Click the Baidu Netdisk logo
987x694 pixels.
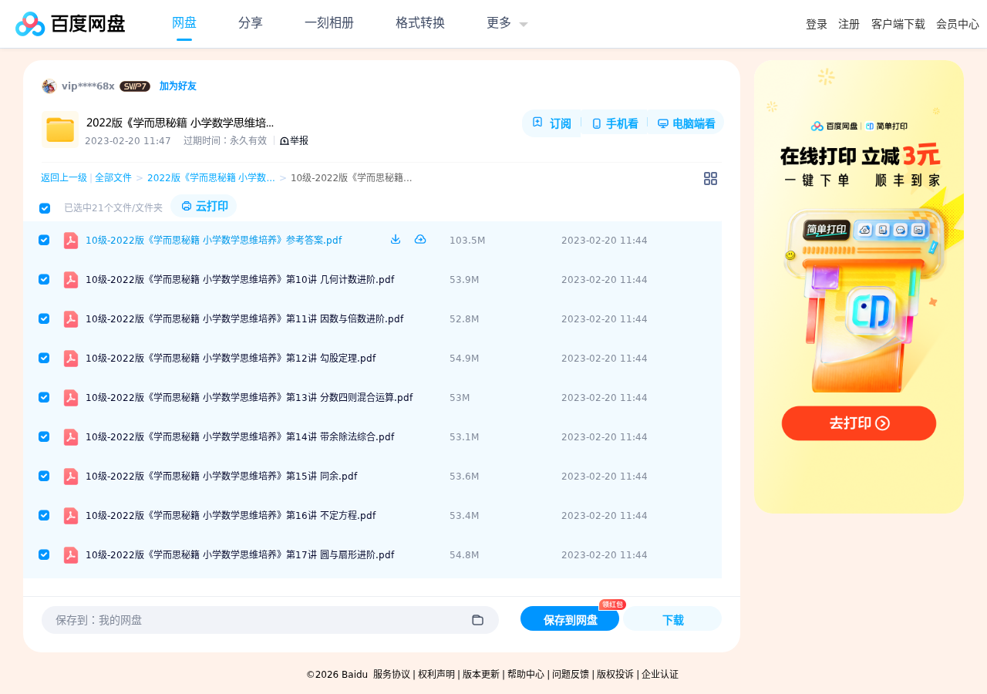pos(70,24)
